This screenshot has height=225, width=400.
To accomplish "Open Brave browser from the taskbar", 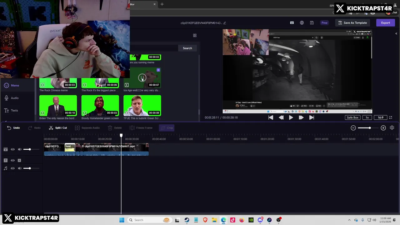I will pos(205,220).
